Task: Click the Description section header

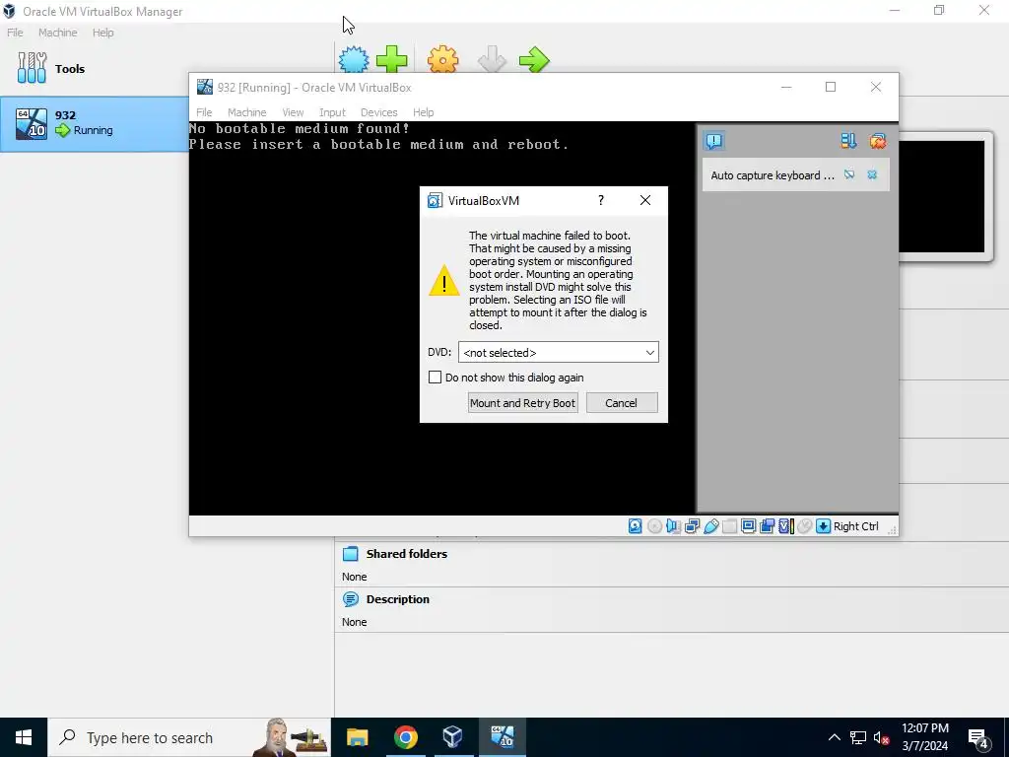Action: coord(398,599)
